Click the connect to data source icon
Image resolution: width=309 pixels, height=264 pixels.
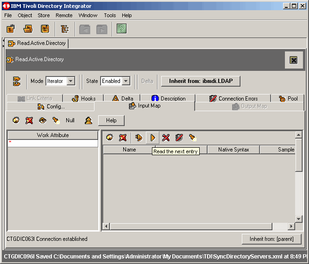[138, 138]
